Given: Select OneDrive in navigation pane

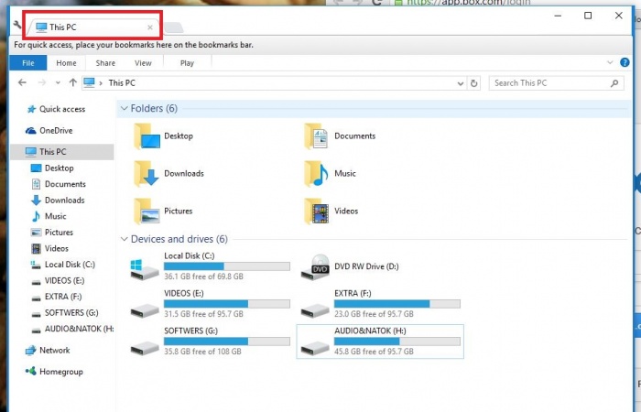Looking at the screenshot, I should click(49, 130).
